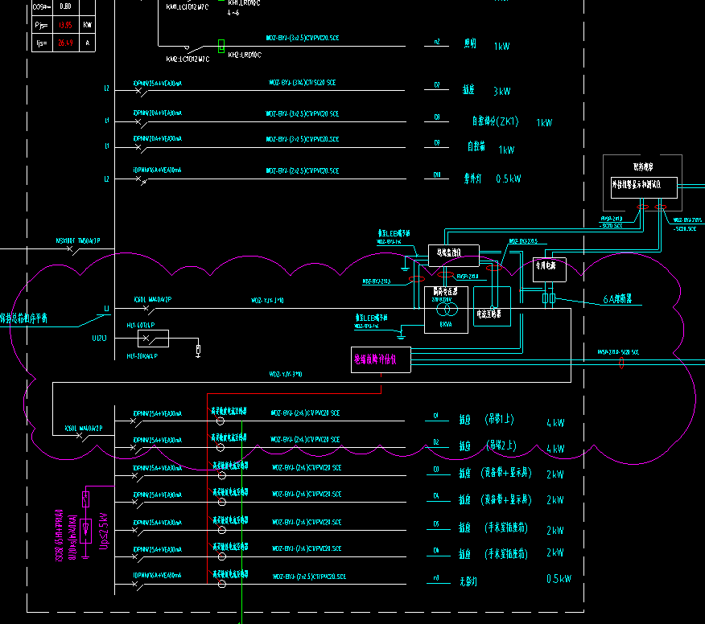Screen dimensions: 705x624
Task: Select the fuse symbol below 专用电源
Action: [x=549, y=298]
